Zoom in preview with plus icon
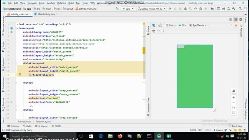This screenshot has height=140, width=249. 233,98
